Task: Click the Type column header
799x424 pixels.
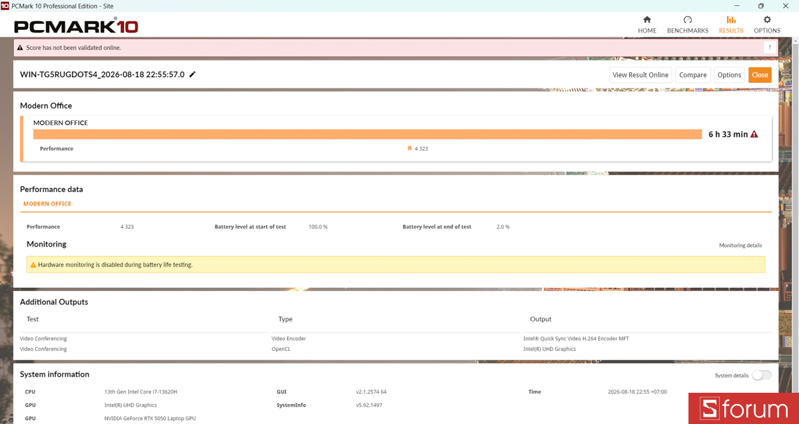Action: (x=285, y=319)
